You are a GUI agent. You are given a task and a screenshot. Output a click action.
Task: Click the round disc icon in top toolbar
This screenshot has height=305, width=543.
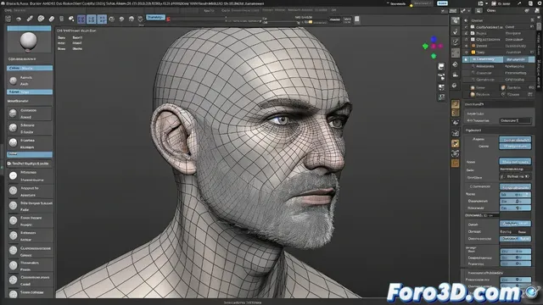(41, 19)
